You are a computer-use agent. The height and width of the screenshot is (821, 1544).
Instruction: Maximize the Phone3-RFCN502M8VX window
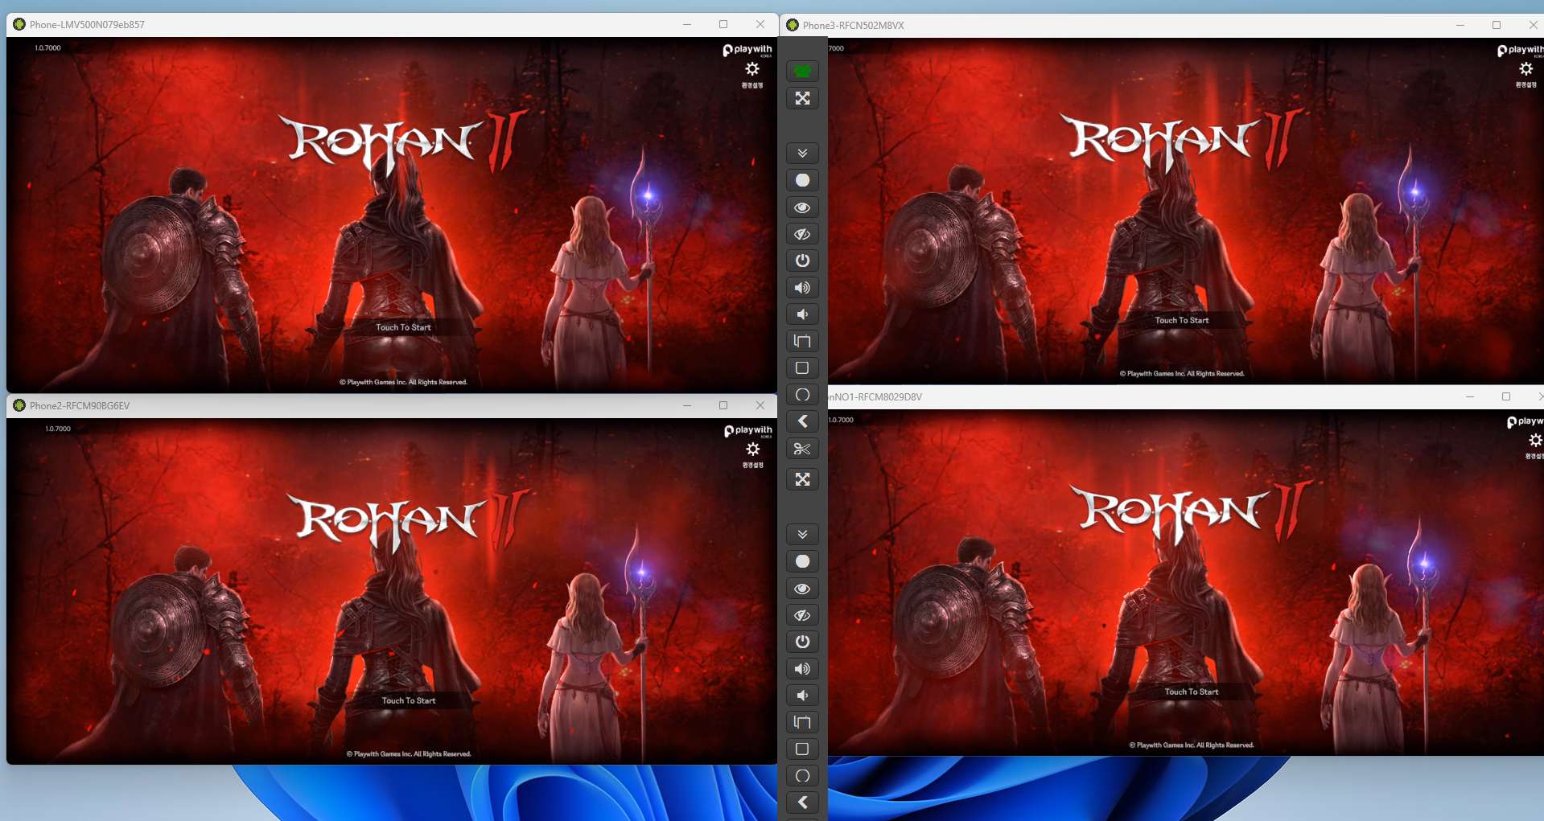point(1497,25)
